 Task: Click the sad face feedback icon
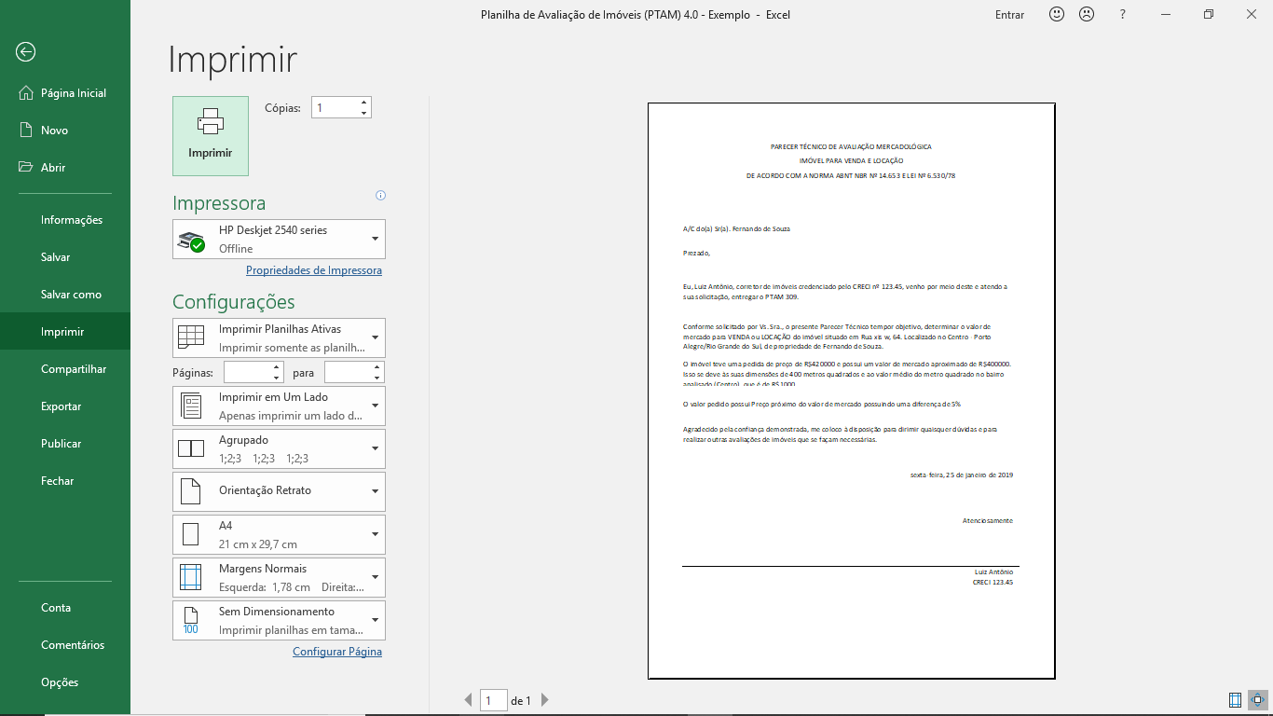(x=1087, y=15)
